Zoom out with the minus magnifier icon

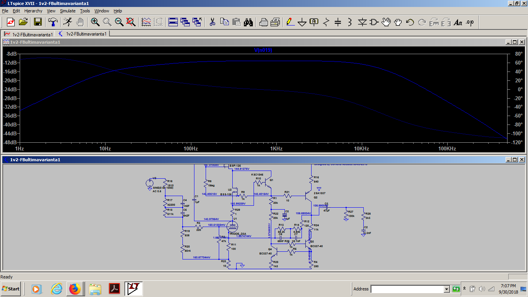[119, 22]
